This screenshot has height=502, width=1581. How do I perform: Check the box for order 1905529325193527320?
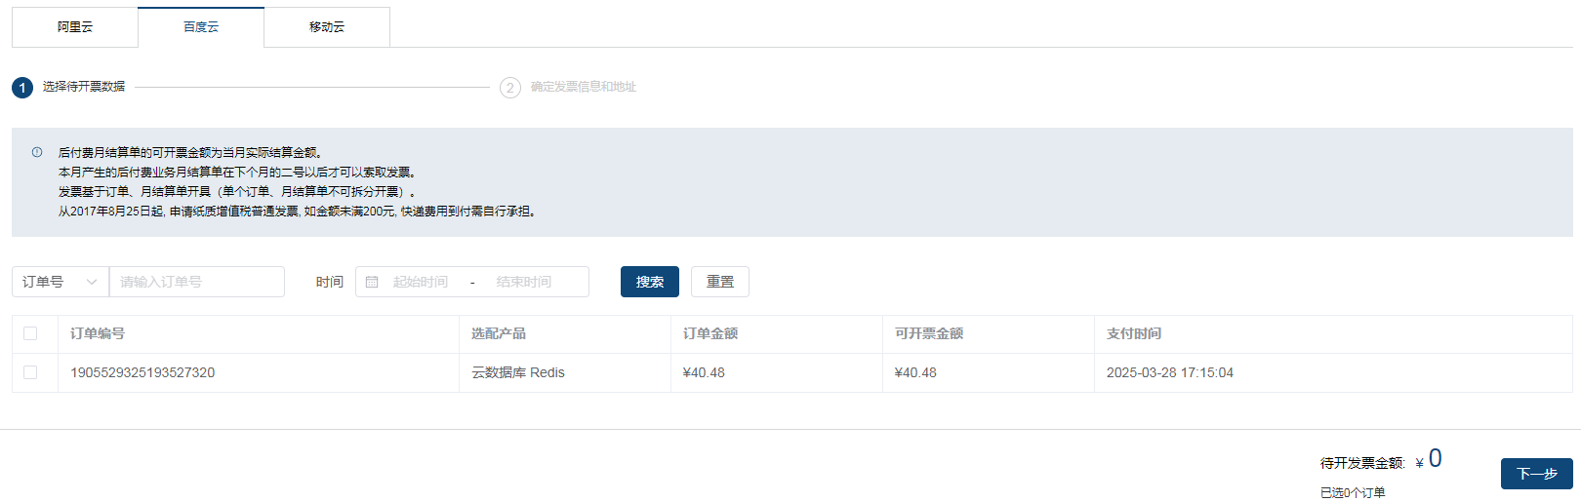pyautogui.click(x=30, y=372)
